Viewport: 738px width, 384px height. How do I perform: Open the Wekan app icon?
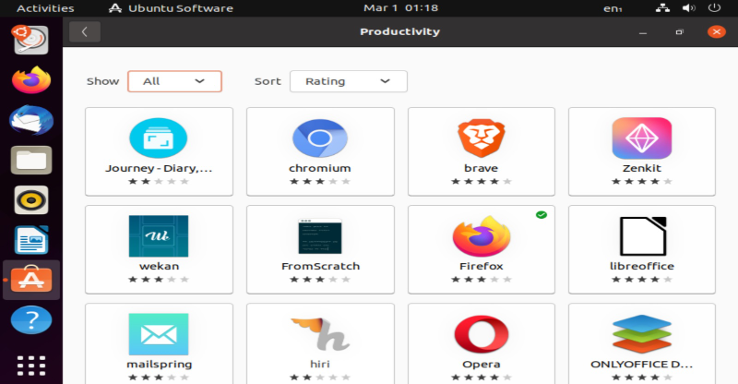(159, 236)
